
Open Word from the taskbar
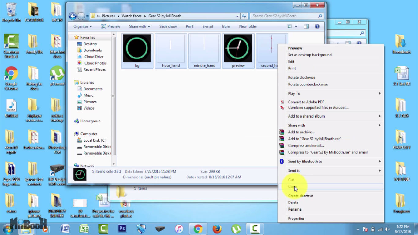(65, 229)
